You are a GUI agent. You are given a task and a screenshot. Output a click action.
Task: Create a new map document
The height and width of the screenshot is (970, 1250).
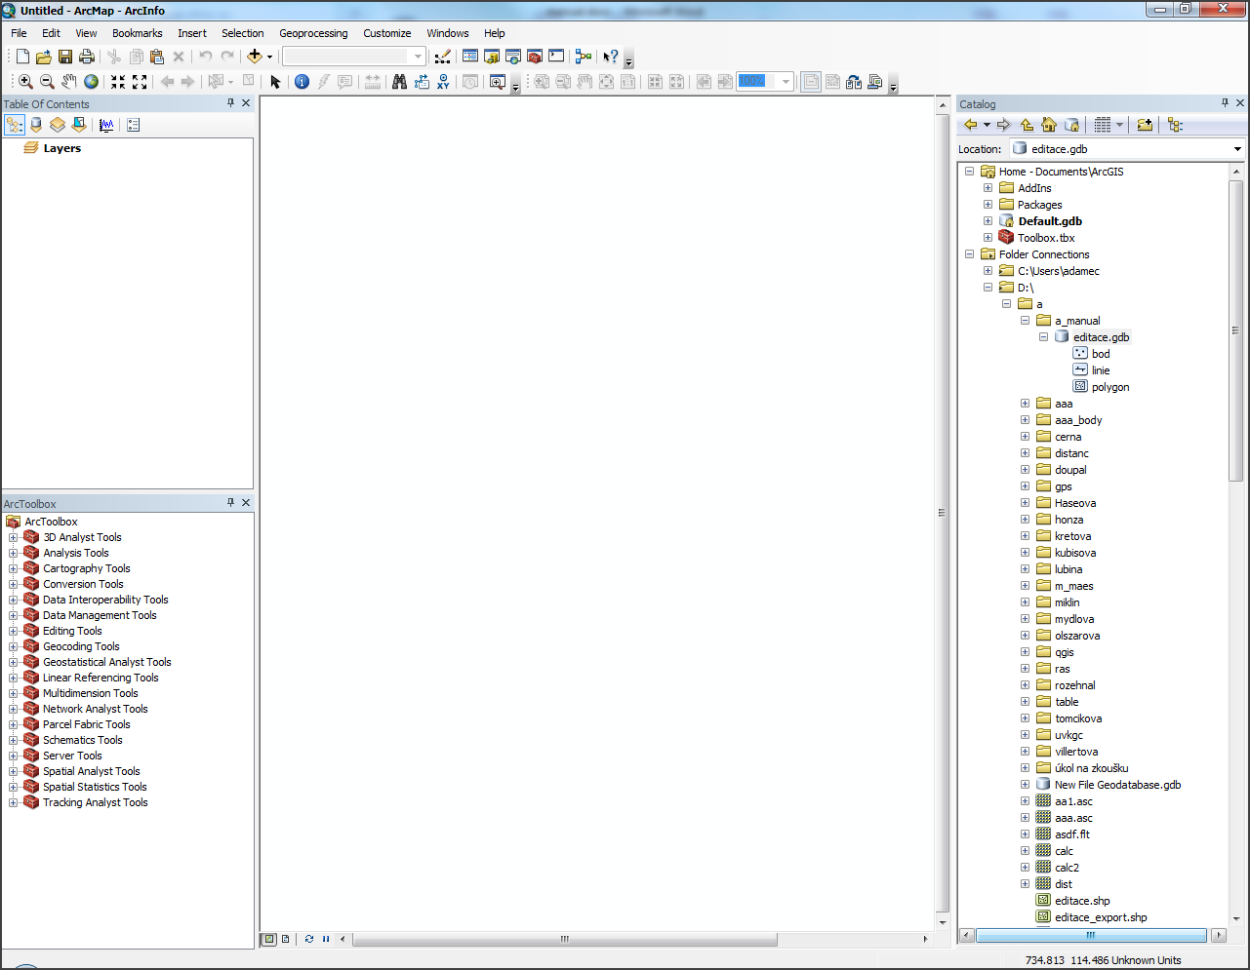tap(22, 57)
